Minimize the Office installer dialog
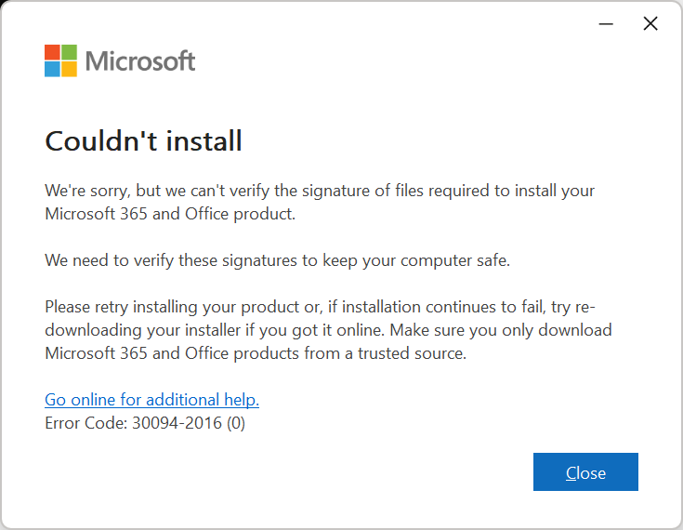 pyautogui.click(x=606, y=23)
